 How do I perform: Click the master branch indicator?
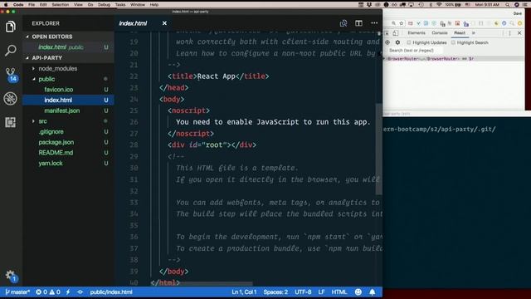tap(17, 292)
